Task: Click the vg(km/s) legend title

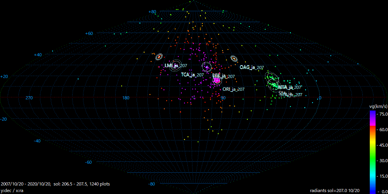Action: (x=378, y=106)
